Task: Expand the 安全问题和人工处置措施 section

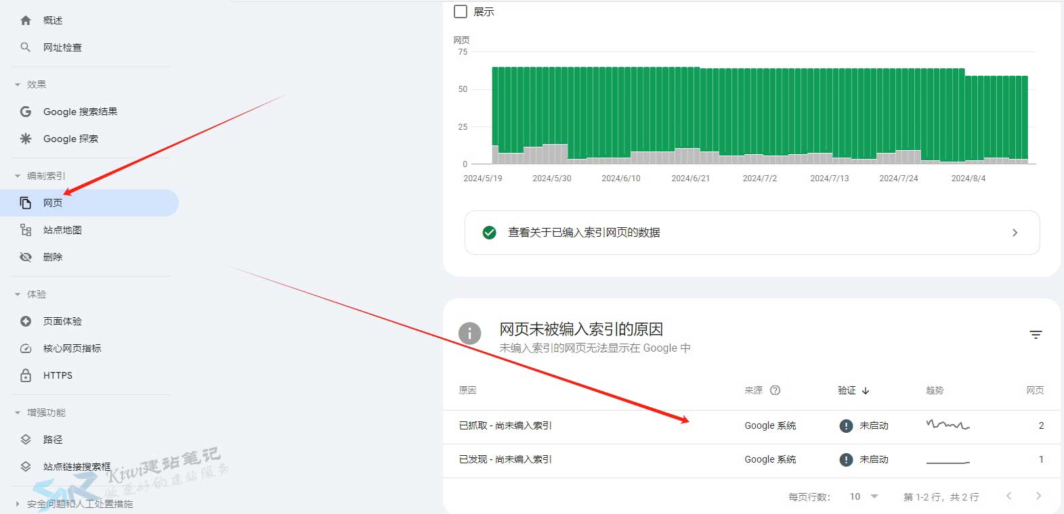Action: [x=18, y=504]
